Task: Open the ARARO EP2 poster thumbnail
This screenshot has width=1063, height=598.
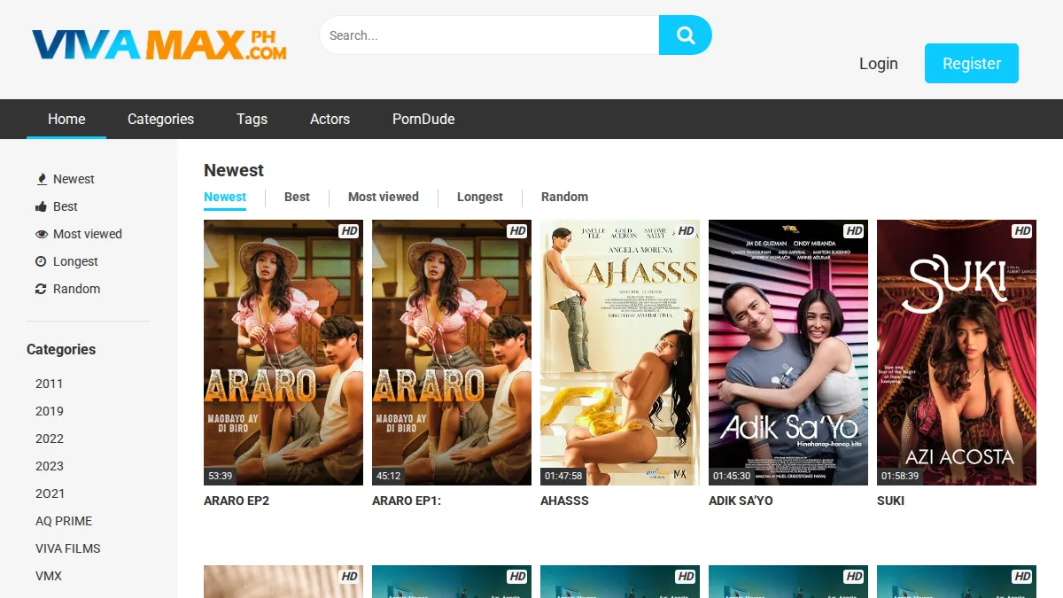Action: [x=283, y=353]
